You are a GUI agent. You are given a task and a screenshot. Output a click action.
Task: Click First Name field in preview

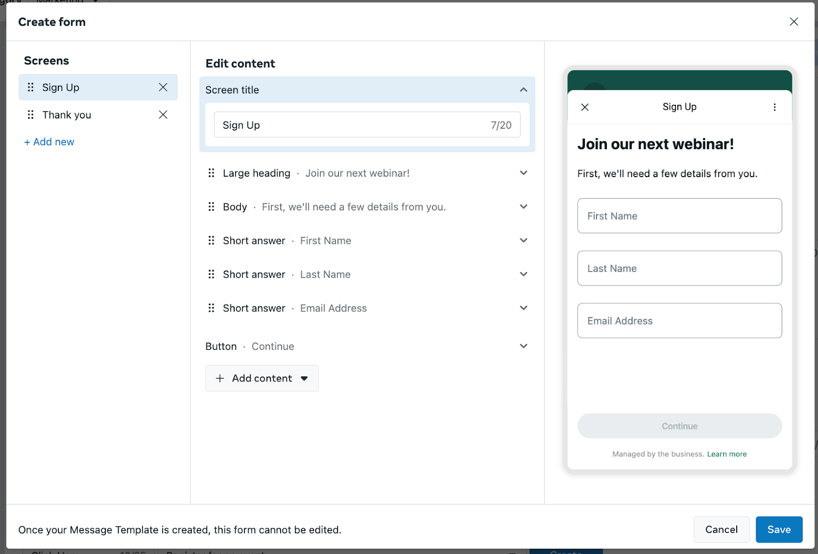[x=679, y=216]
